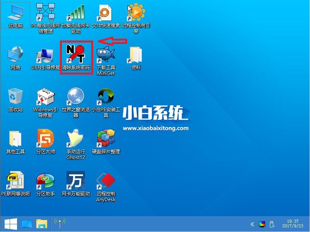The height and width of the screenshot is (232, 310).
Task: Open the UEFI引导修复 repair tool
Action: click(x=45, y=54)
